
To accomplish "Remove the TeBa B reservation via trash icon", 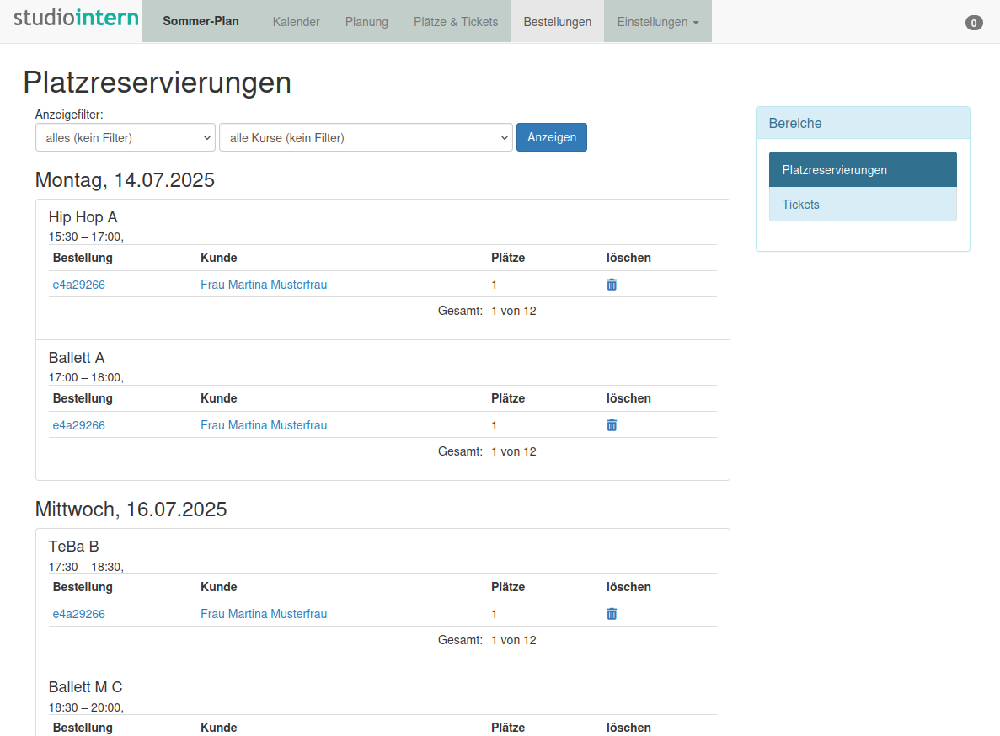I will point(612,614).
